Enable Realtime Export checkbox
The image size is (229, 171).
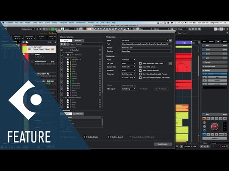pos(109,137)
